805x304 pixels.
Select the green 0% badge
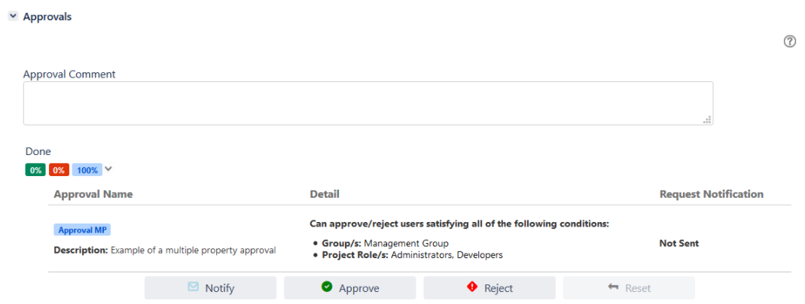tap(35, 170)
